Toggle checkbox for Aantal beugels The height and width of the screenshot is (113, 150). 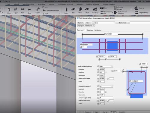tap(98, 98)
